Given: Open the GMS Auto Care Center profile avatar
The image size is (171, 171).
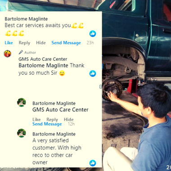Looking at the screenshot, I should coord(8,54).
